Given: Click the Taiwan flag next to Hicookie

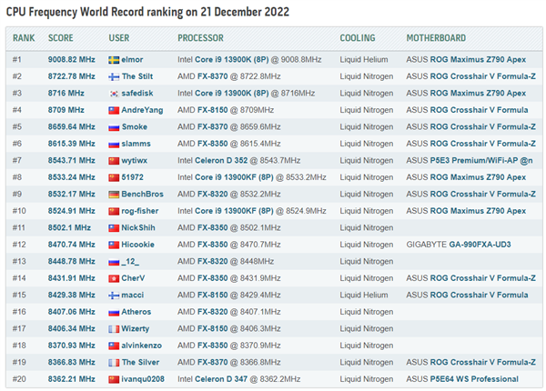Looking at the screenshot, I should 114,245.
